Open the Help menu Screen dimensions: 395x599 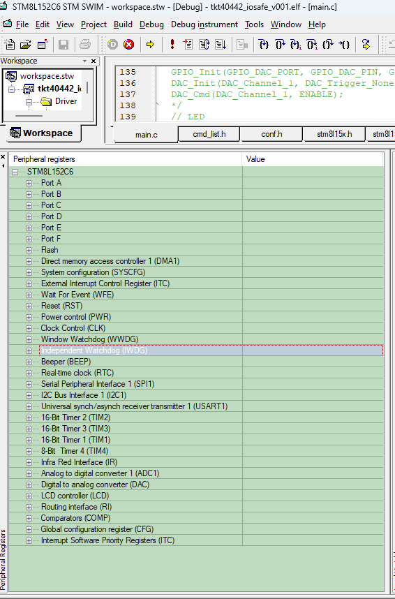tap(317, 24)
